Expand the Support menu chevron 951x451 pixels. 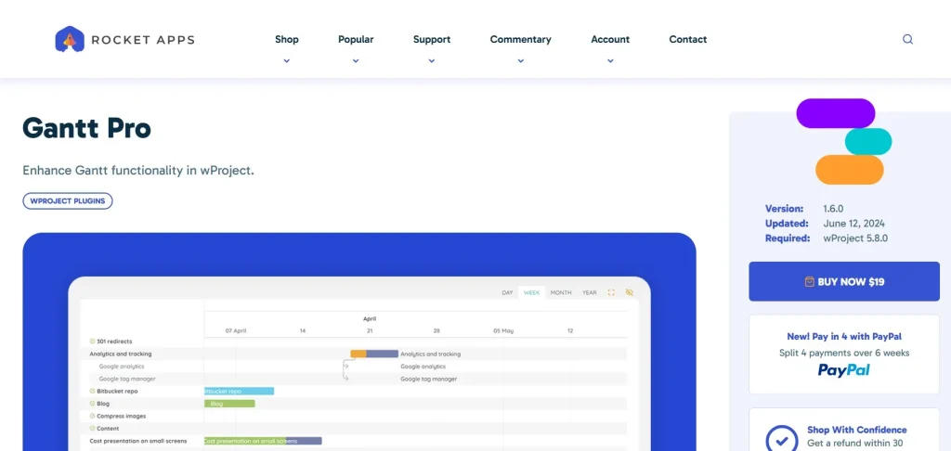[431, 60]
